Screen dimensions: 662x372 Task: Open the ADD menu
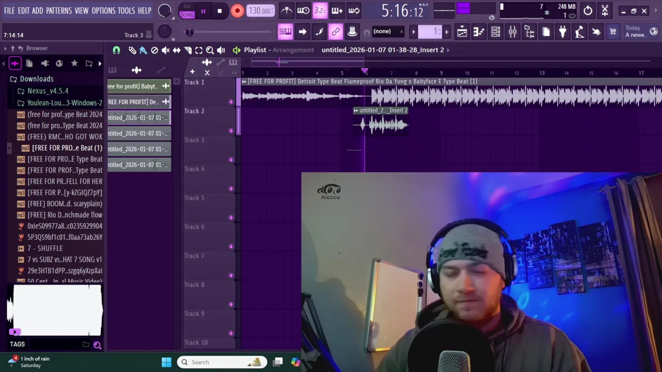point(38,10)
